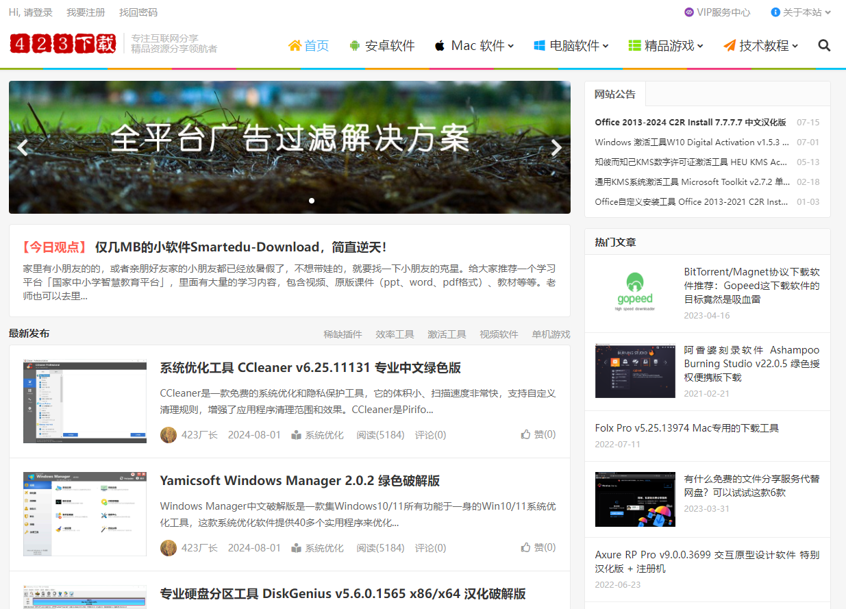Click category icon beside 系统优化 in Windows Manager post

tap(296, 548)
